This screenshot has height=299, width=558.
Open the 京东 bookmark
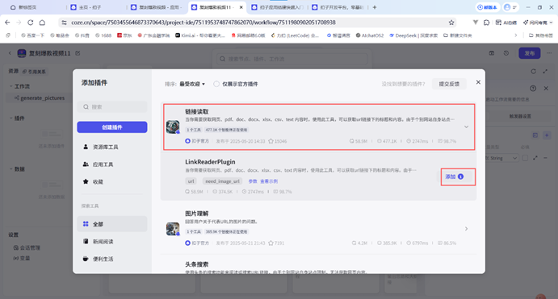coord(124,35)
